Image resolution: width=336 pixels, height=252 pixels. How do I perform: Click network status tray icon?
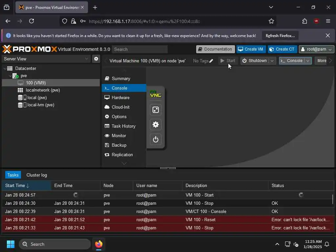[287, 244]
